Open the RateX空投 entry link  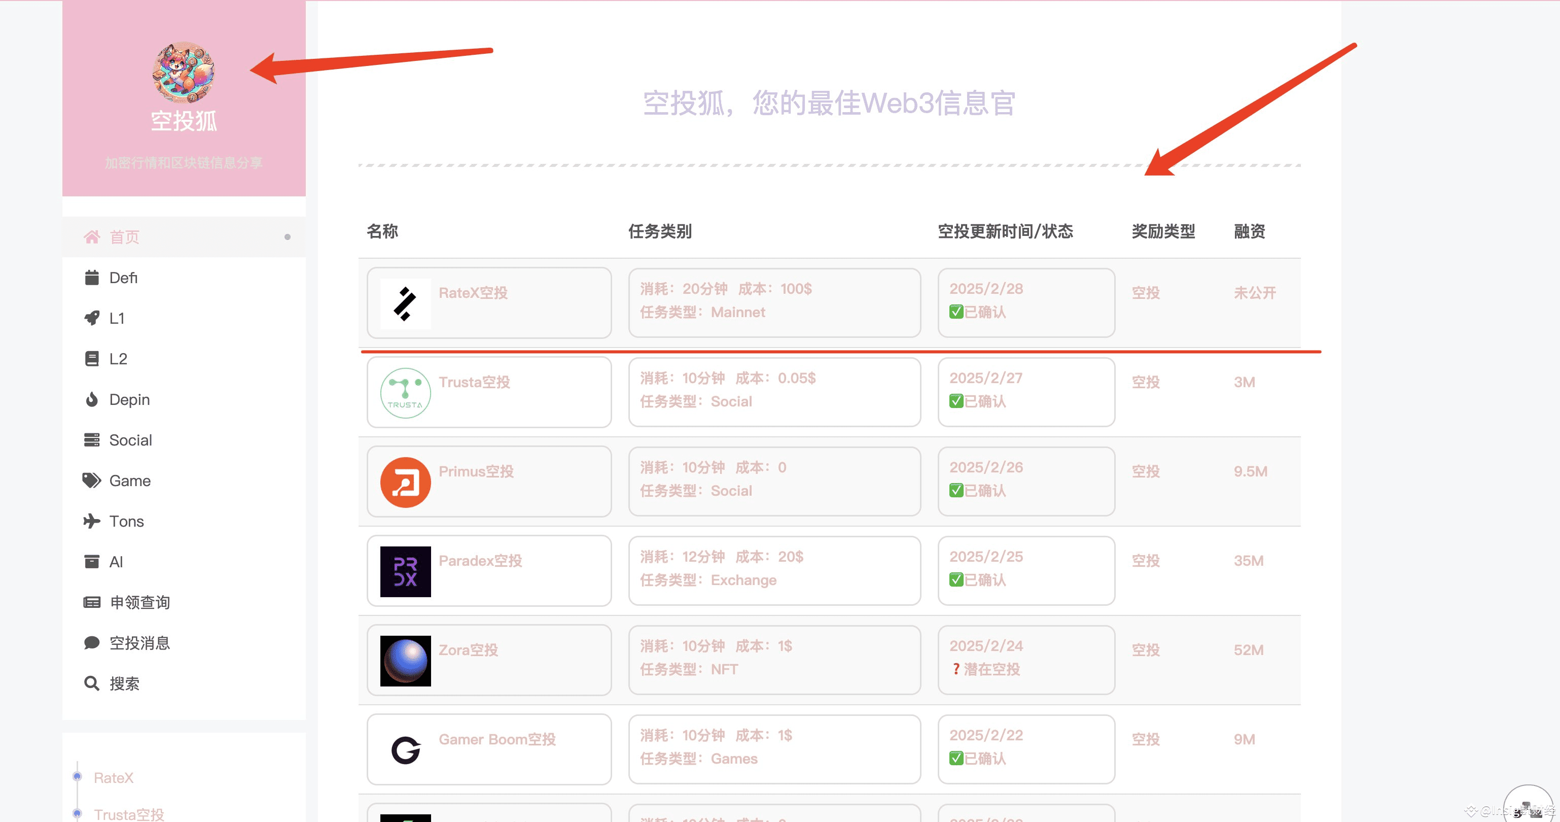(x=474, y=293)
